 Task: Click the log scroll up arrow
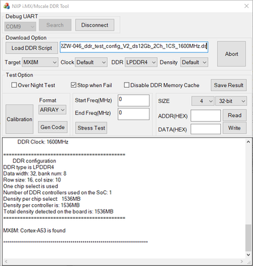coord(248,142)
